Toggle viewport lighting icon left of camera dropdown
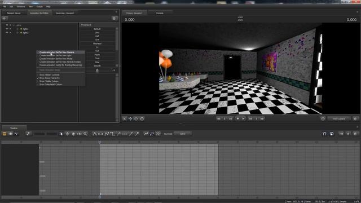 point(323,119)
